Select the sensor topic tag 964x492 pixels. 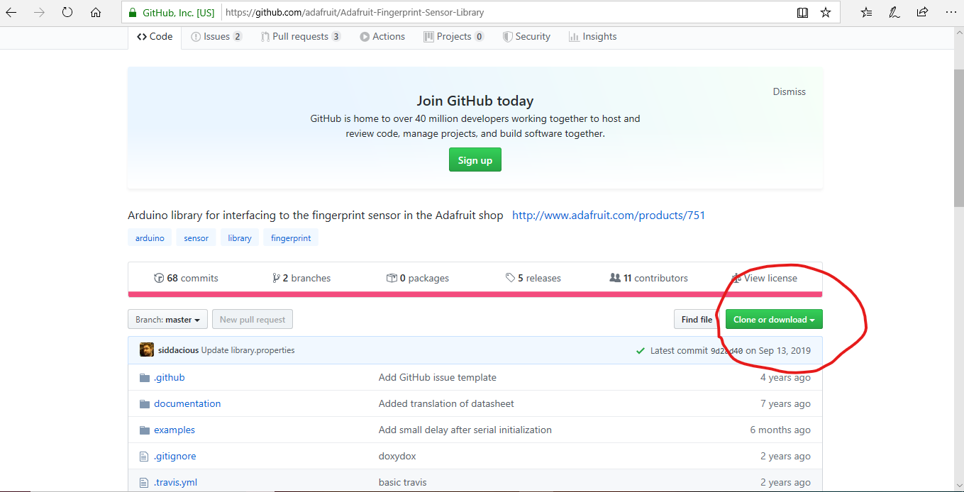196,238
